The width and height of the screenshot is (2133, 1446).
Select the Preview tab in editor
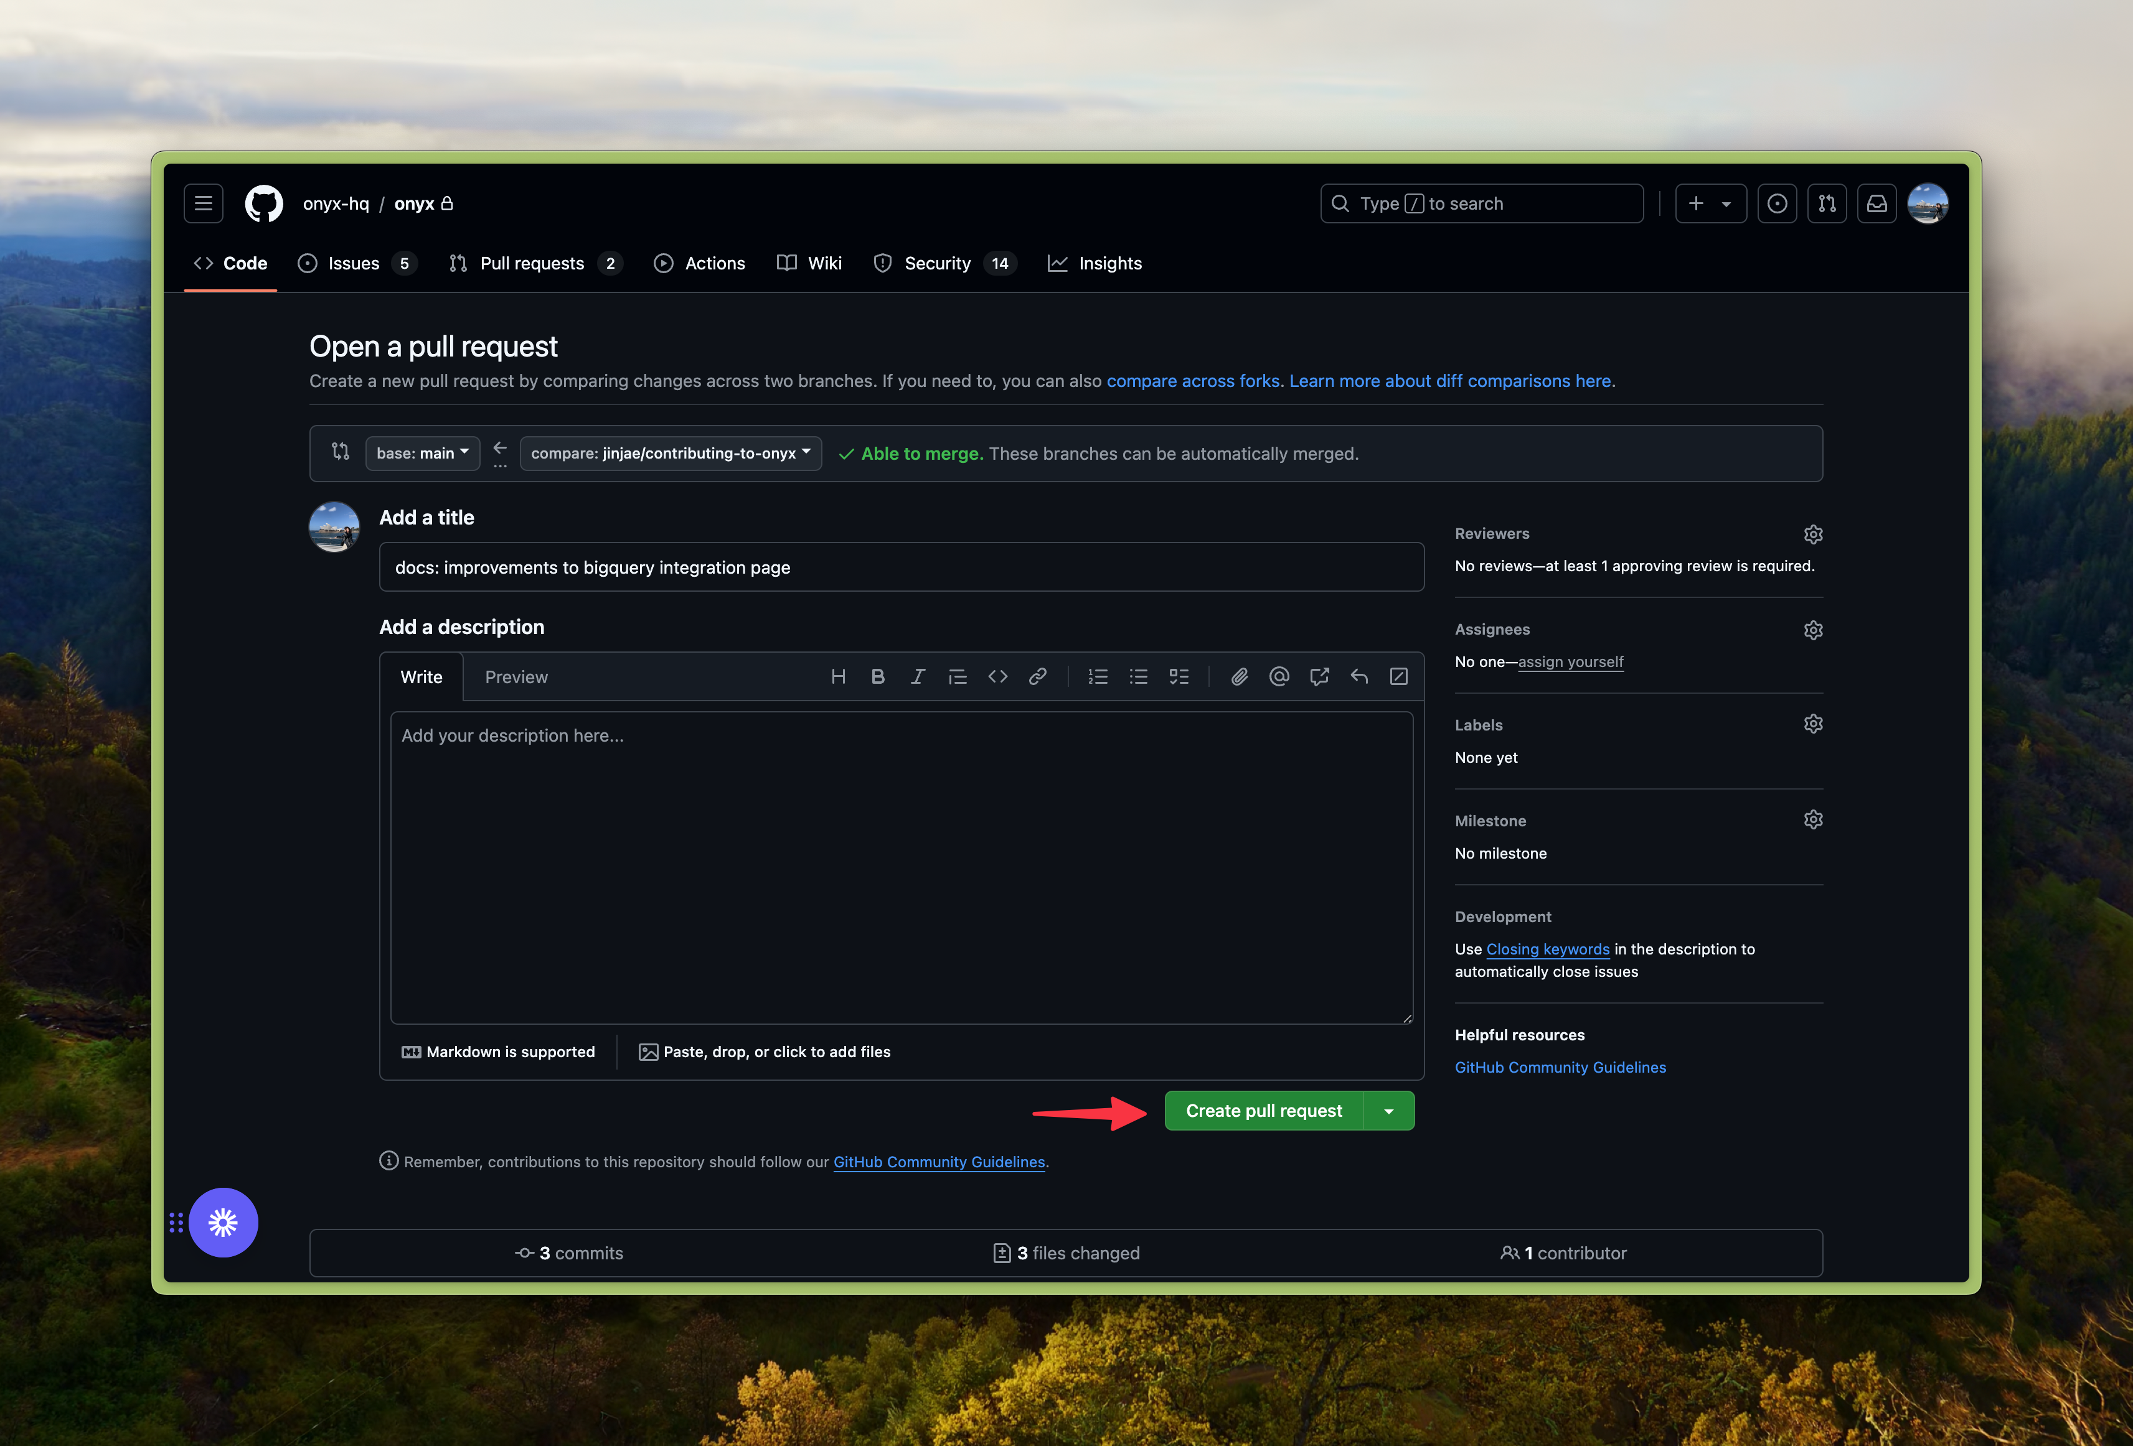point(516,677)
